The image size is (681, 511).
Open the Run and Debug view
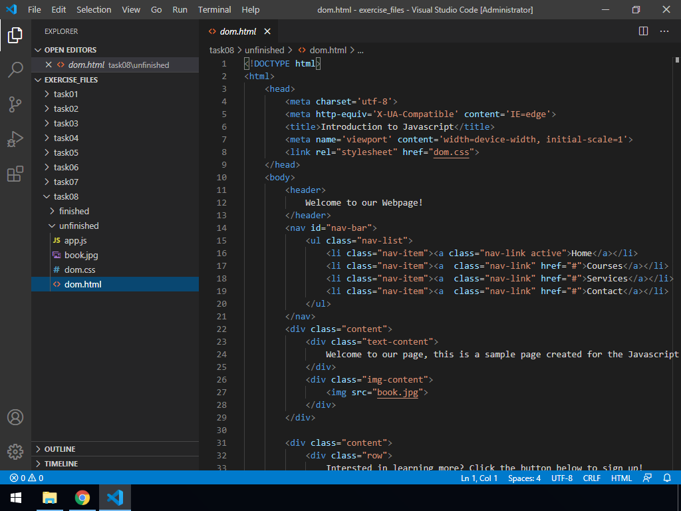(x=15, y=139)
